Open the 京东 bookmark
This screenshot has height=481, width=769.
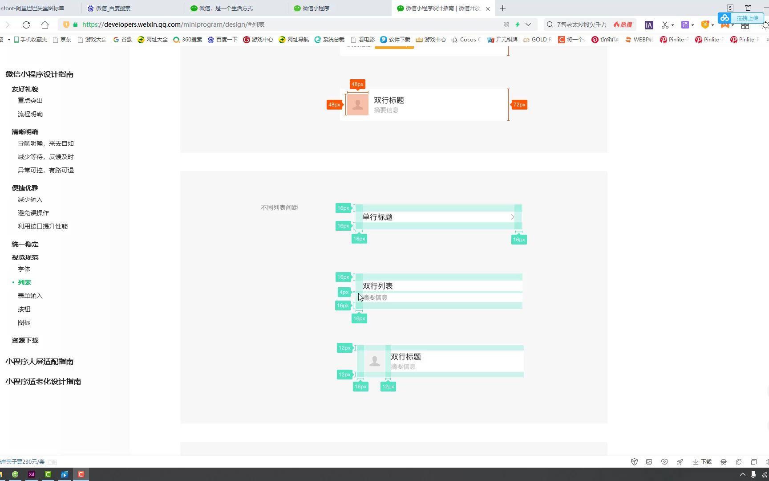(62, 40)
